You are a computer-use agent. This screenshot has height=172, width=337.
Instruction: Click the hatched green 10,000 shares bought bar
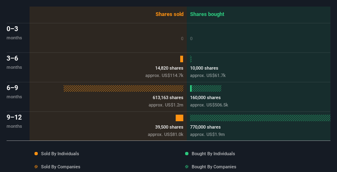191,59
